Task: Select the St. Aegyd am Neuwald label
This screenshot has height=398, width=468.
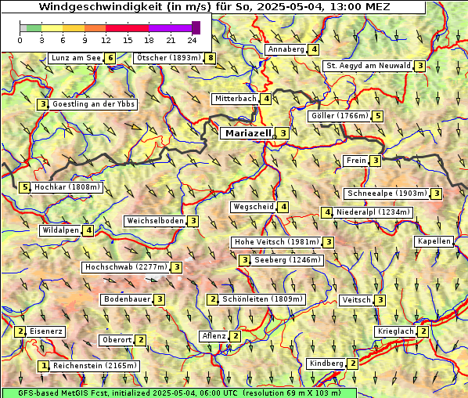Action: click(369, 66)
